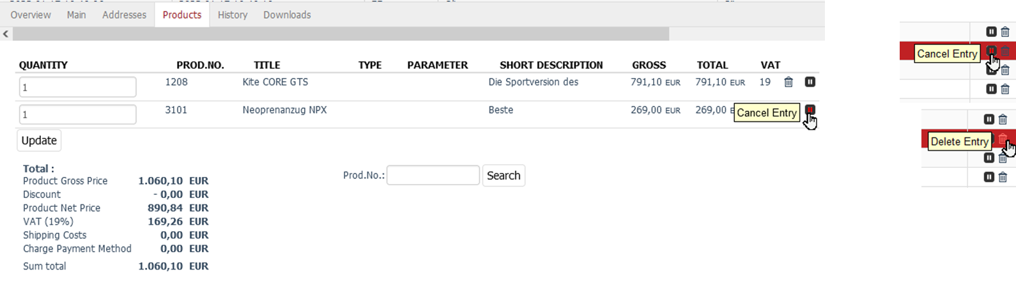Open the Main tab
Screen dimensions: 1016x288
(76, 15)
